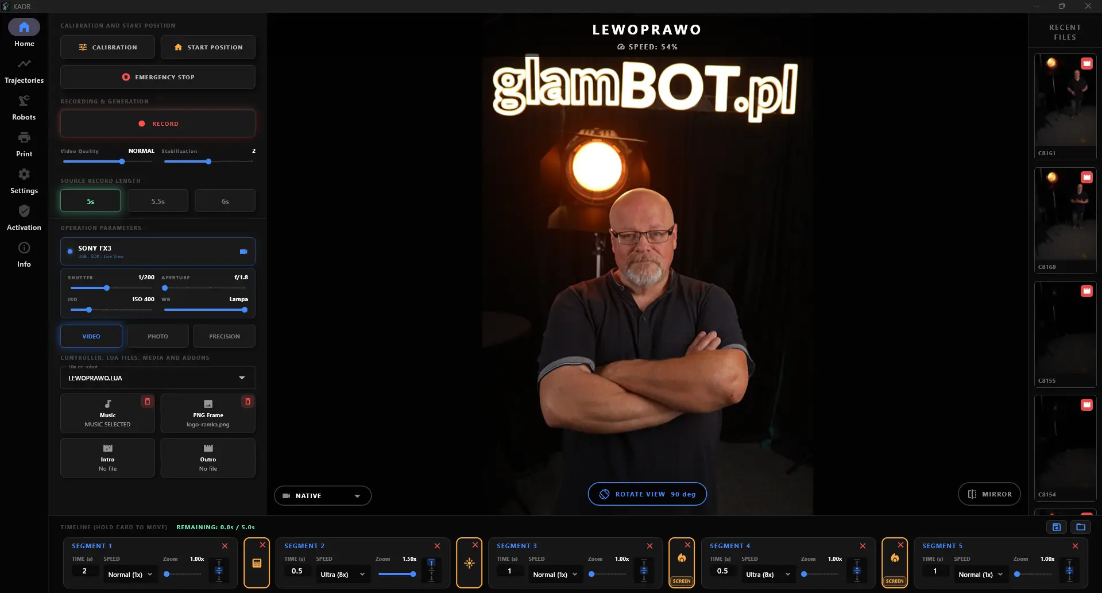The image size is (1102, 593).
Task: Open Segment 3 speed dropdown
Action: (x=555, y=575)
